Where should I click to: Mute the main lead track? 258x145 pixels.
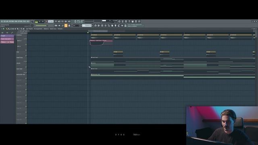coord(26,72)
